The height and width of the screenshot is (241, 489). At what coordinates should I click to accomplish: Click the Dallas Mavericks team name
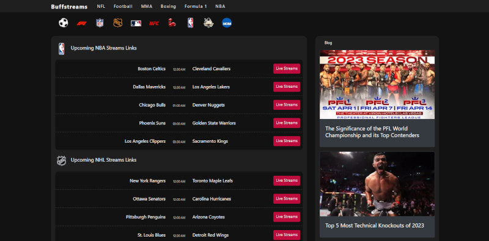click(149, 87)
